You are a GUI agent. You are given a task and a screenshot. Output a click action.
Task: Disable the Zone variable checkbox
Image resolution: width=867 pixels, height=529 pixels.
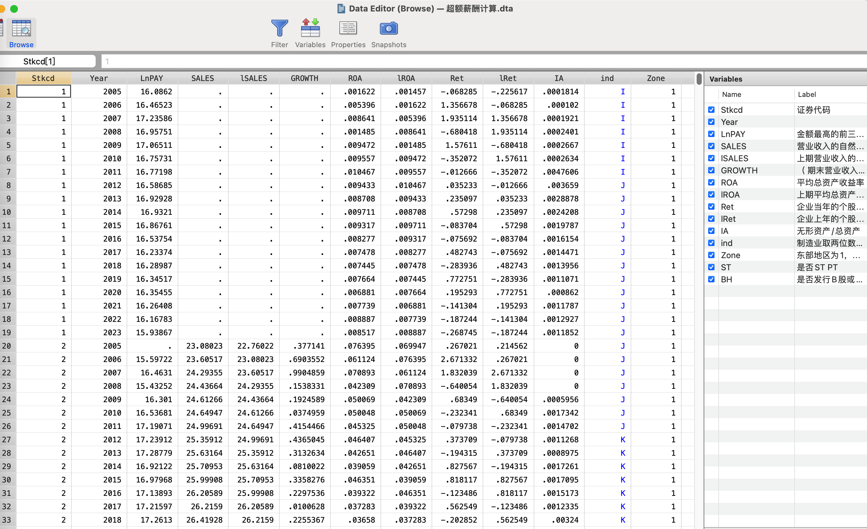point(711,255)
